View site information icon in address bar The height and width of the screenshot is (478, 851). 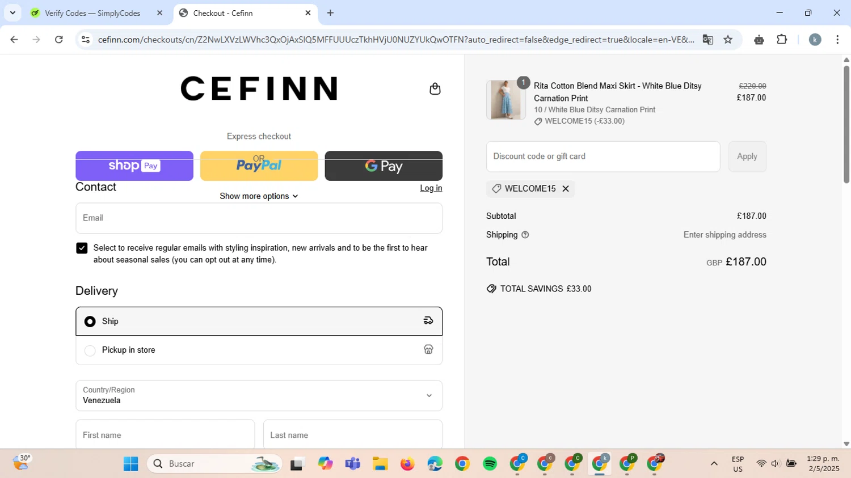pyautogui.click(x=86, y=40)
